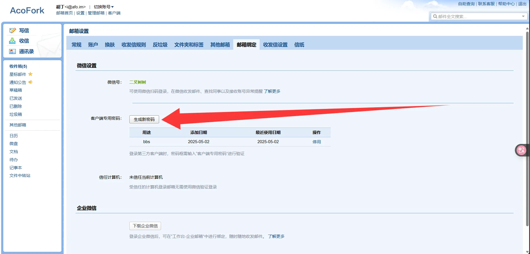Click the star icon beside 星标邮件

click(31, 74)
